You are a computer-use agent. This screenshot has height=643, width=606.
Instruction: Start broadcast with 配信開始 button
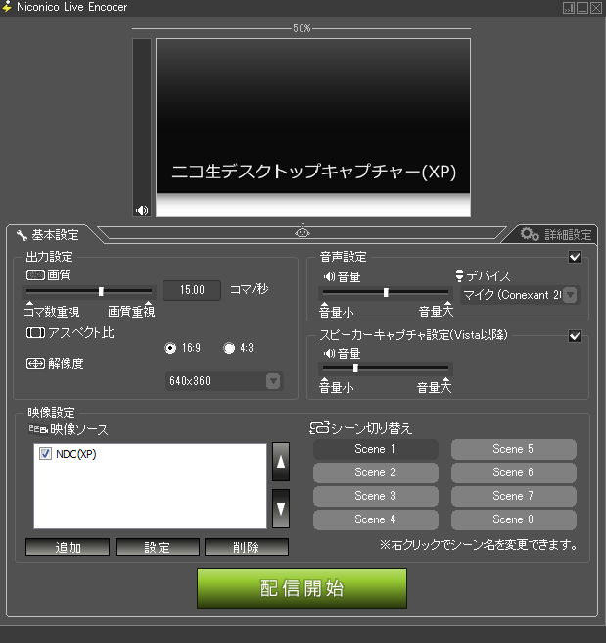(x=302, y=588)
